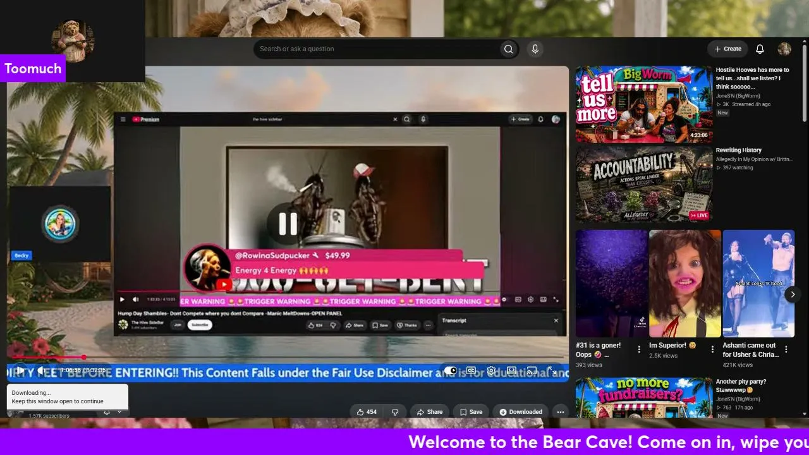Click Becky's circular avatar
The width and height of the screenshot is (809, 455).
[60, 224]
